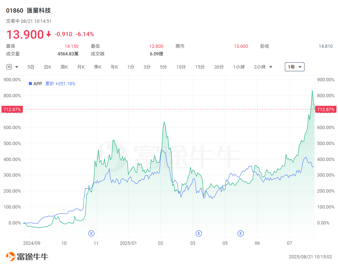Click the E earnings marker near November 2024
Screen dimensions: 338x267
pyautogui.click(x=91, y=233)
